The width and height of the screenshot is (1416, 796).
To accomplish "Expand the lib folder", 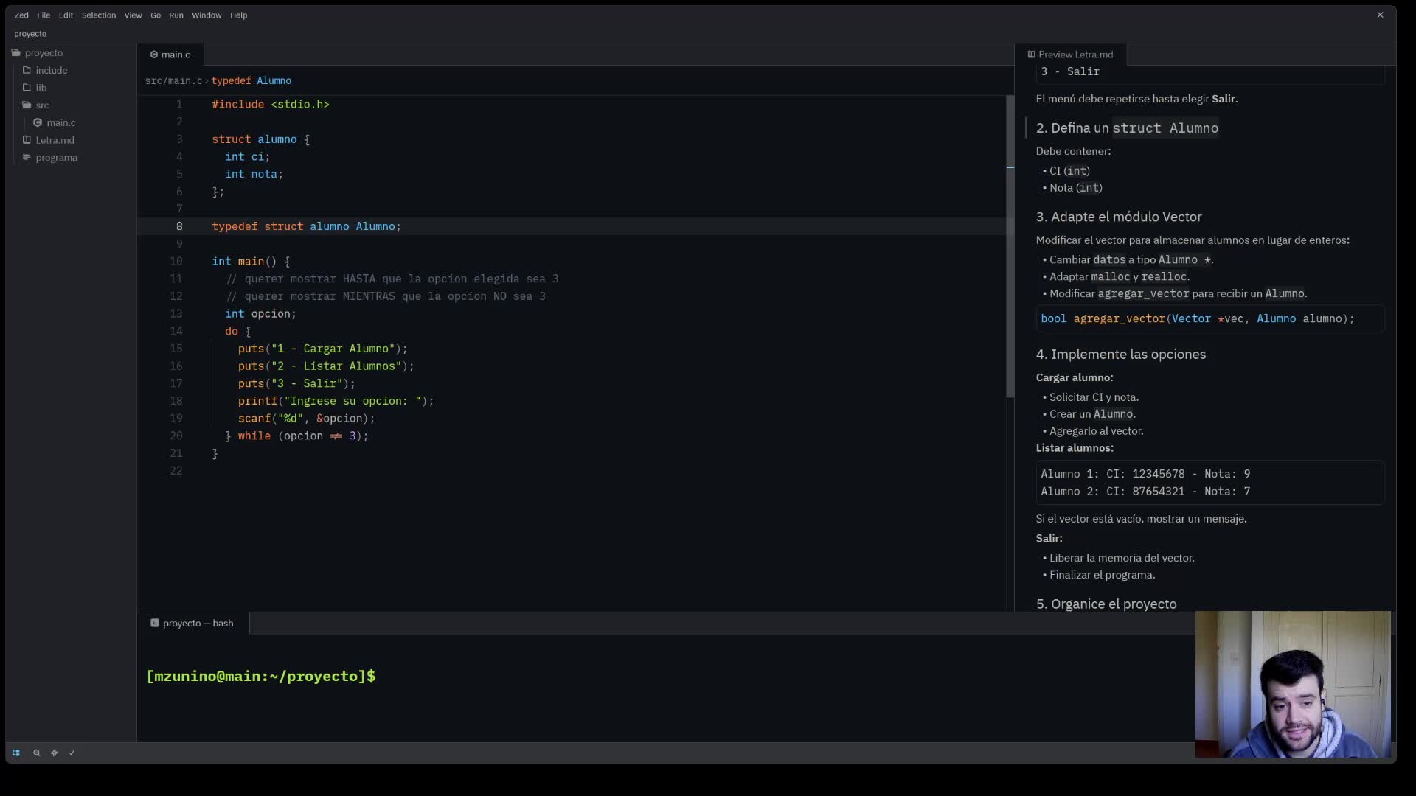I will pos(41,87).
